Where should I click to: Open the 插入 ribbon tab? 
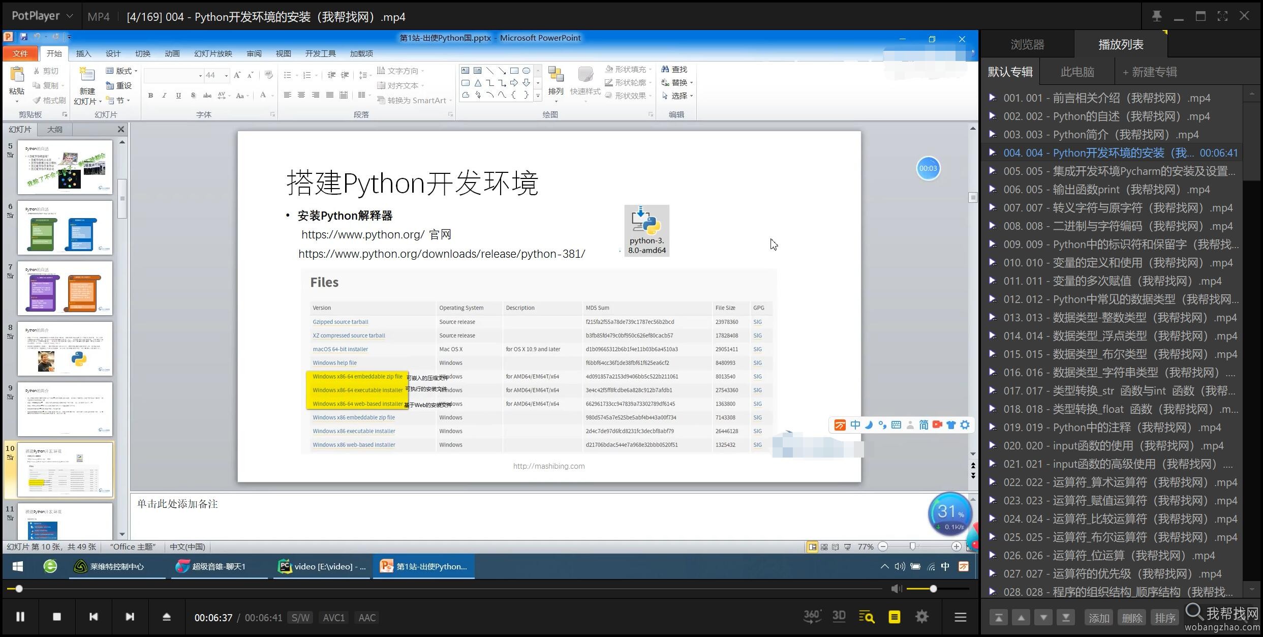83,53
